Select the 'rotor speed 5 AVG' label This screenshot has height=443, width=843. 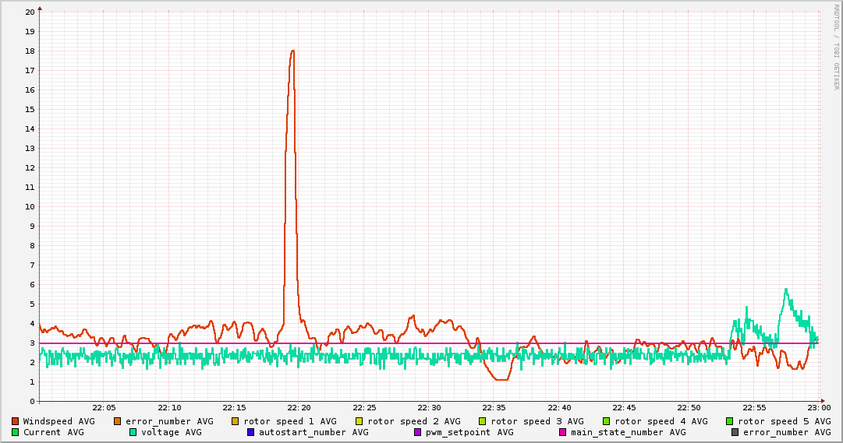click(x=785, y=421)
